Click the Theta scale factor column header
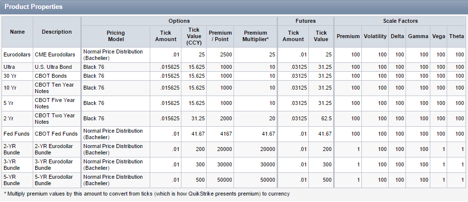Image resolution: width=468 pixels, height=202 pixels. tap(457, 36)
